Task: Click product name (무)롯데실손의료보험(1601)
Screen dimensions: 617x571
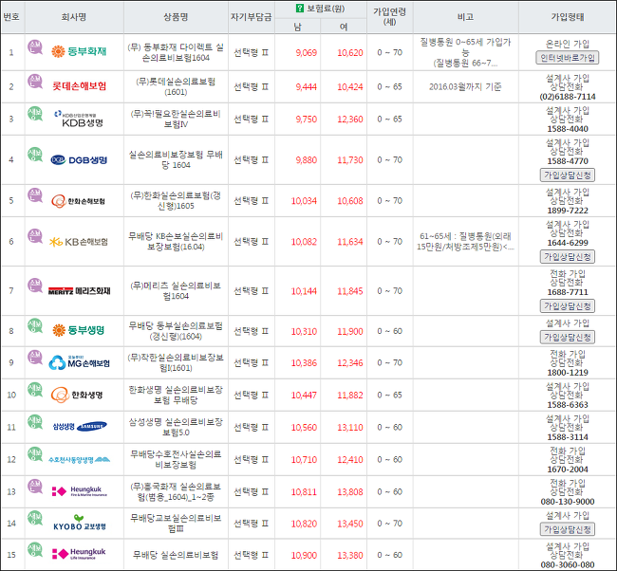Action: click(176, 86)
